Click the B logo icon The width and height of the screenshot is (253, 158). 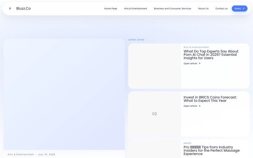click(10, 8)
